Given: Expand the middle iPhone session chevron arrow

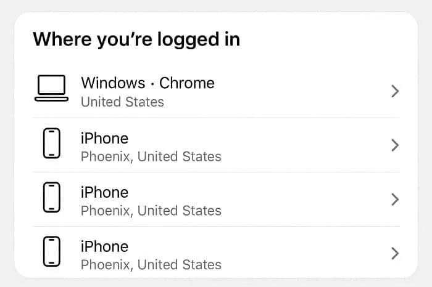Looking at the screenshot, I should 395,200.
